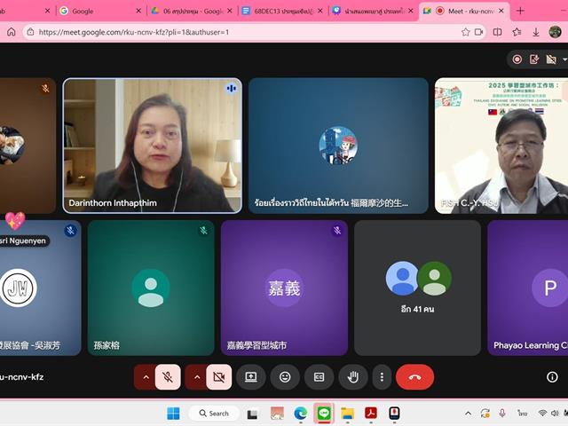This screenshot has width=568, height=426.
Task: Open Microsoft Edge from the taskbar
Action: point(300,413)
